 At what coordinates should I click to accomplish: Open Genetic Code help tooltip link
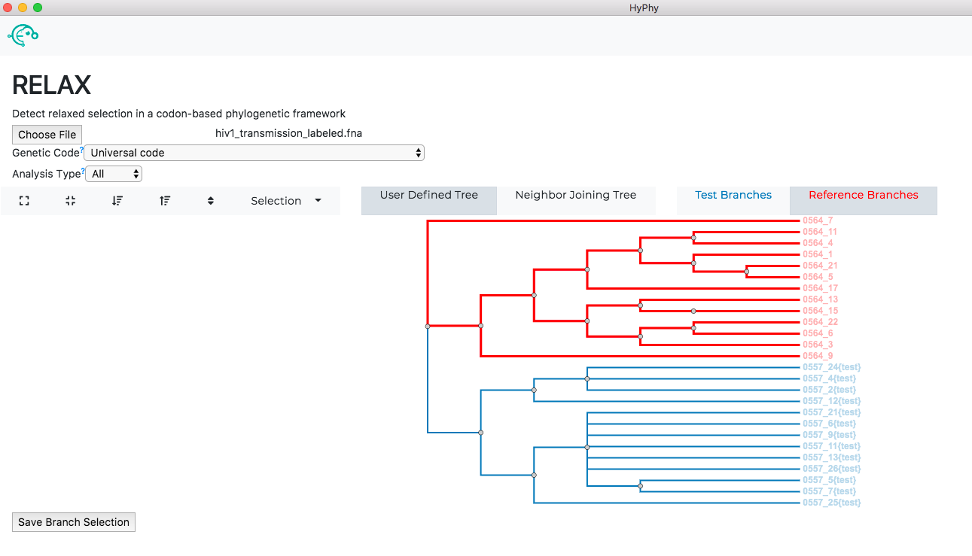(x=81, y=150)
